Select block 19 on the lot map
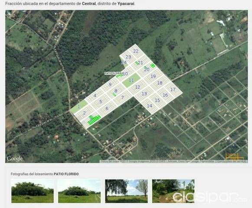Screen dimensions: 252x208 coord(153,76)
